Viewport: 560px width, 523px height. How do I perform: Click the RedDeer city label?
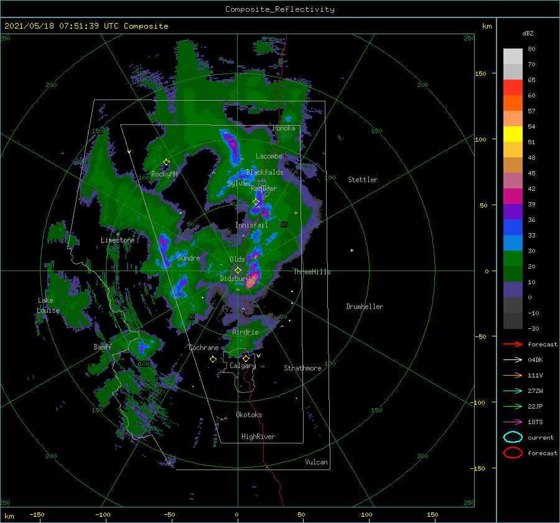click(x=264, y=188)
